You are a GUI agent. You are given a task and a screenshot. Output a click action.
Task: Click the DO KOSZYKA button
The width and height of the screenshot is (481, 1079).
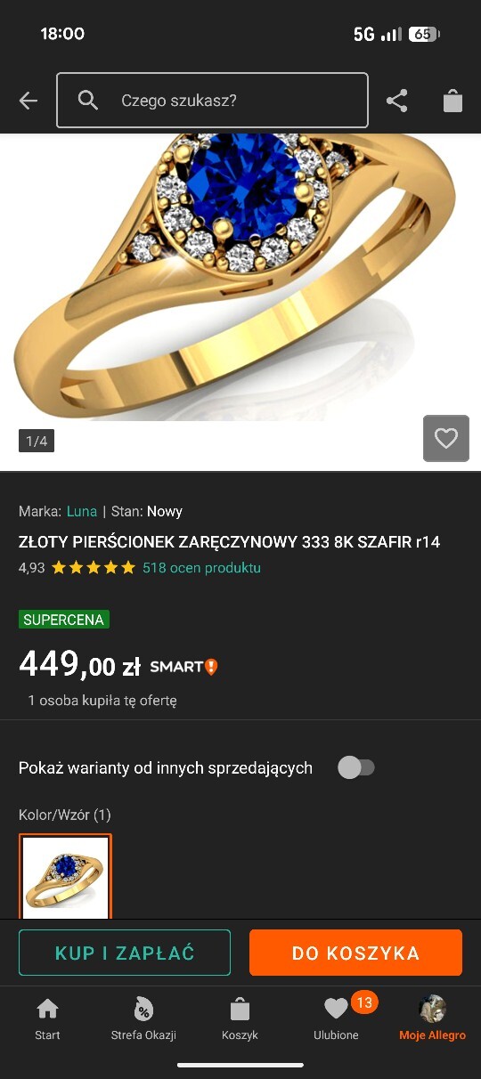coord(355,953)
